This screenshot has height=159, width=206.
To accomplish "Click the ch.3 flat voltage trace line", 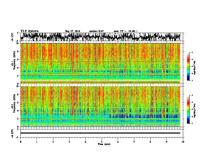I will tap(100, 133).
